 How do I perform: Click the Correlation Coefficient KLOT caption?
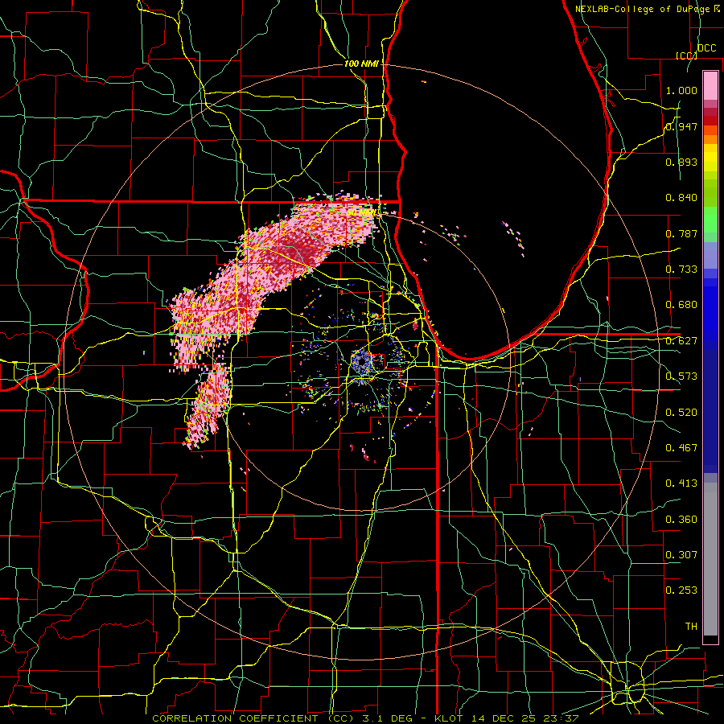[x=365, y=718]
